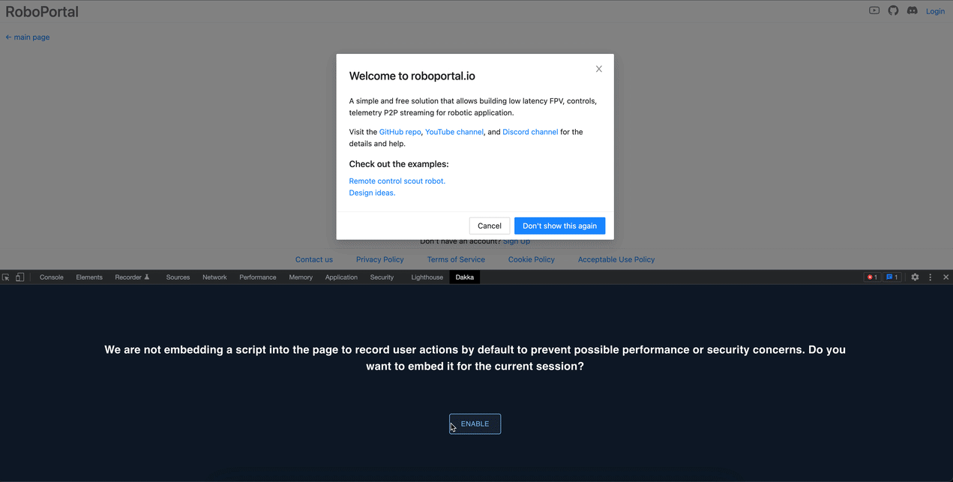Image resolution: width=953 pixels, height=482 pixels.
Task: Switch to the Recorder tab
Action: 133,277
